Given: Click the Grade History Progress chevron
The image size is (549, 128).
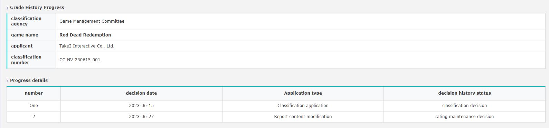Looking at the screenshot, I should 8,8.
